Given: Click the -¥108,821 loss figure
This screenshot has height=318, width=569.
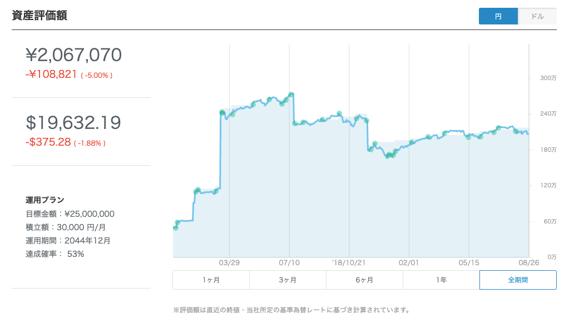Looking at the screenshot, I should point(51,74).
